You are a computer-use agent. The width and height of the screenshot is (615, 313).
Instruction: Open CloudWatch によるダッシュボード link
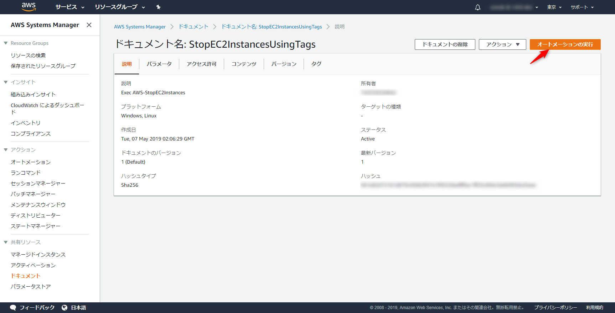point(47,109)
